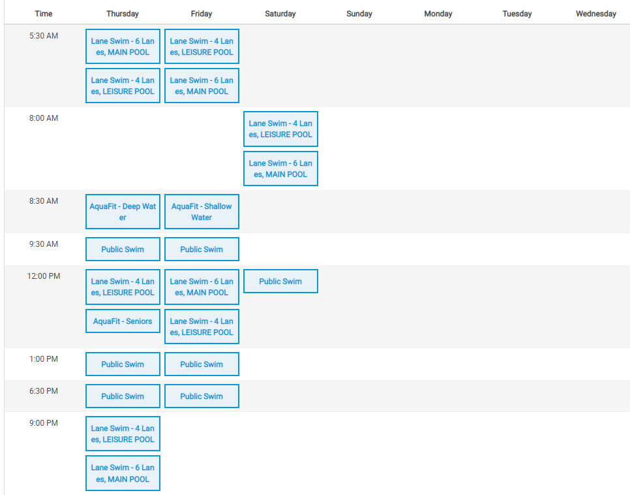Open Thursday AquaFit Seniors class

pyautogui.click(x=123, y=321)
